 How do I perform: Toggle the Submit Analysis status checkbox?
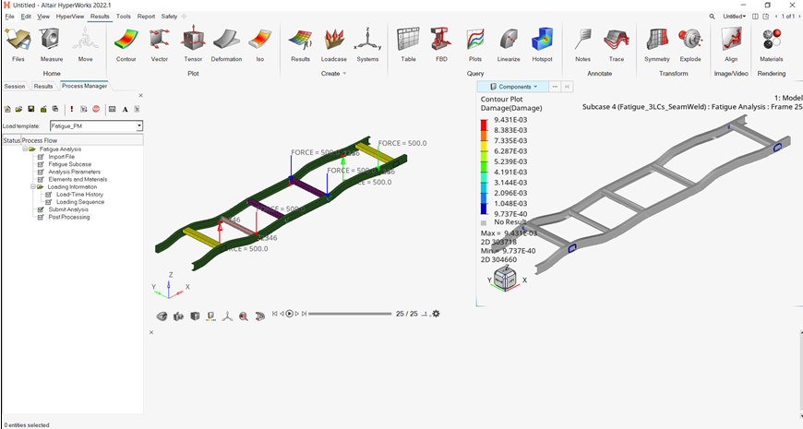(x=41, y=209)
